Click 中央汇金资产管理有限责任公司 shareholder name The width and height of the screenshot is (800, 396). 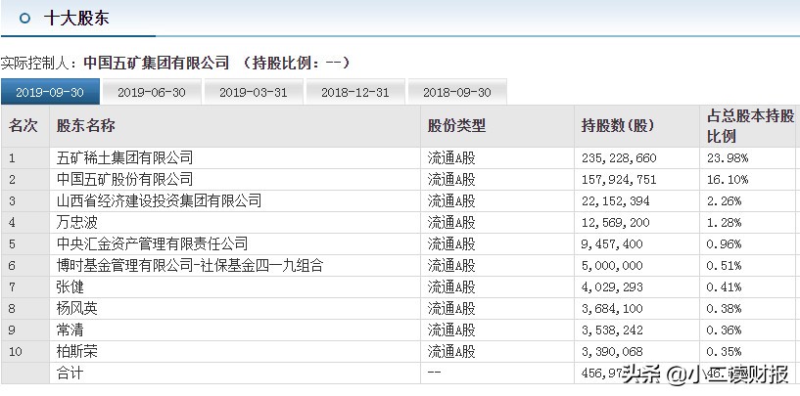152,244
